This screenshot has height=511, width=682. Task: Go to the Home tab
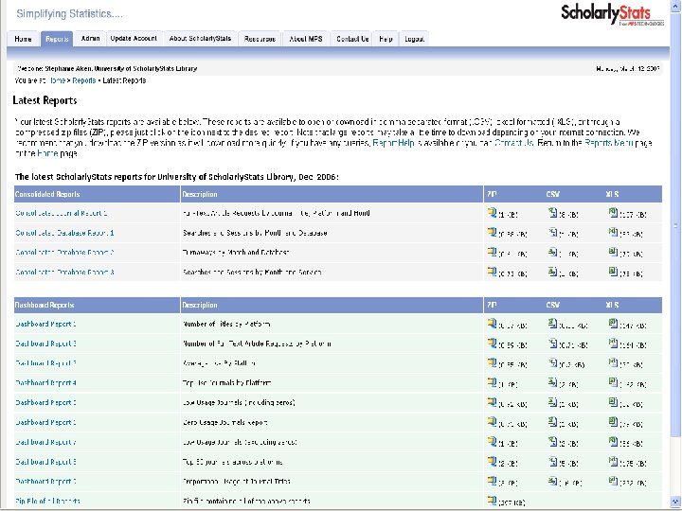(x=23, y=39)
